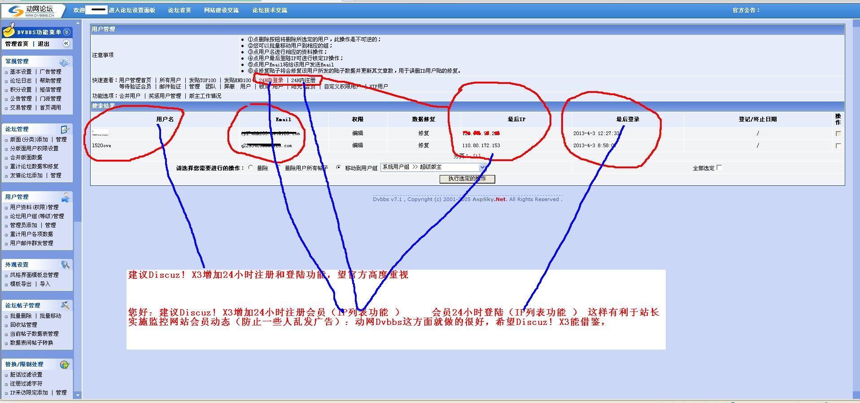Open 批量删除 in 论坛帖子管理
Image resolution: width=860 pixels, height=403 pixels.
(x=21, y=316)
